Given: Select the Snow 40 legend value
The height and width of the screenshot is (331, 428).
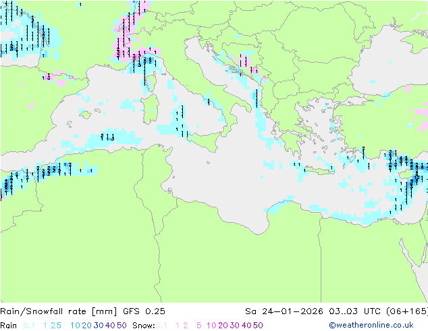Looking at the screenshot, I should tap(246, 326).
